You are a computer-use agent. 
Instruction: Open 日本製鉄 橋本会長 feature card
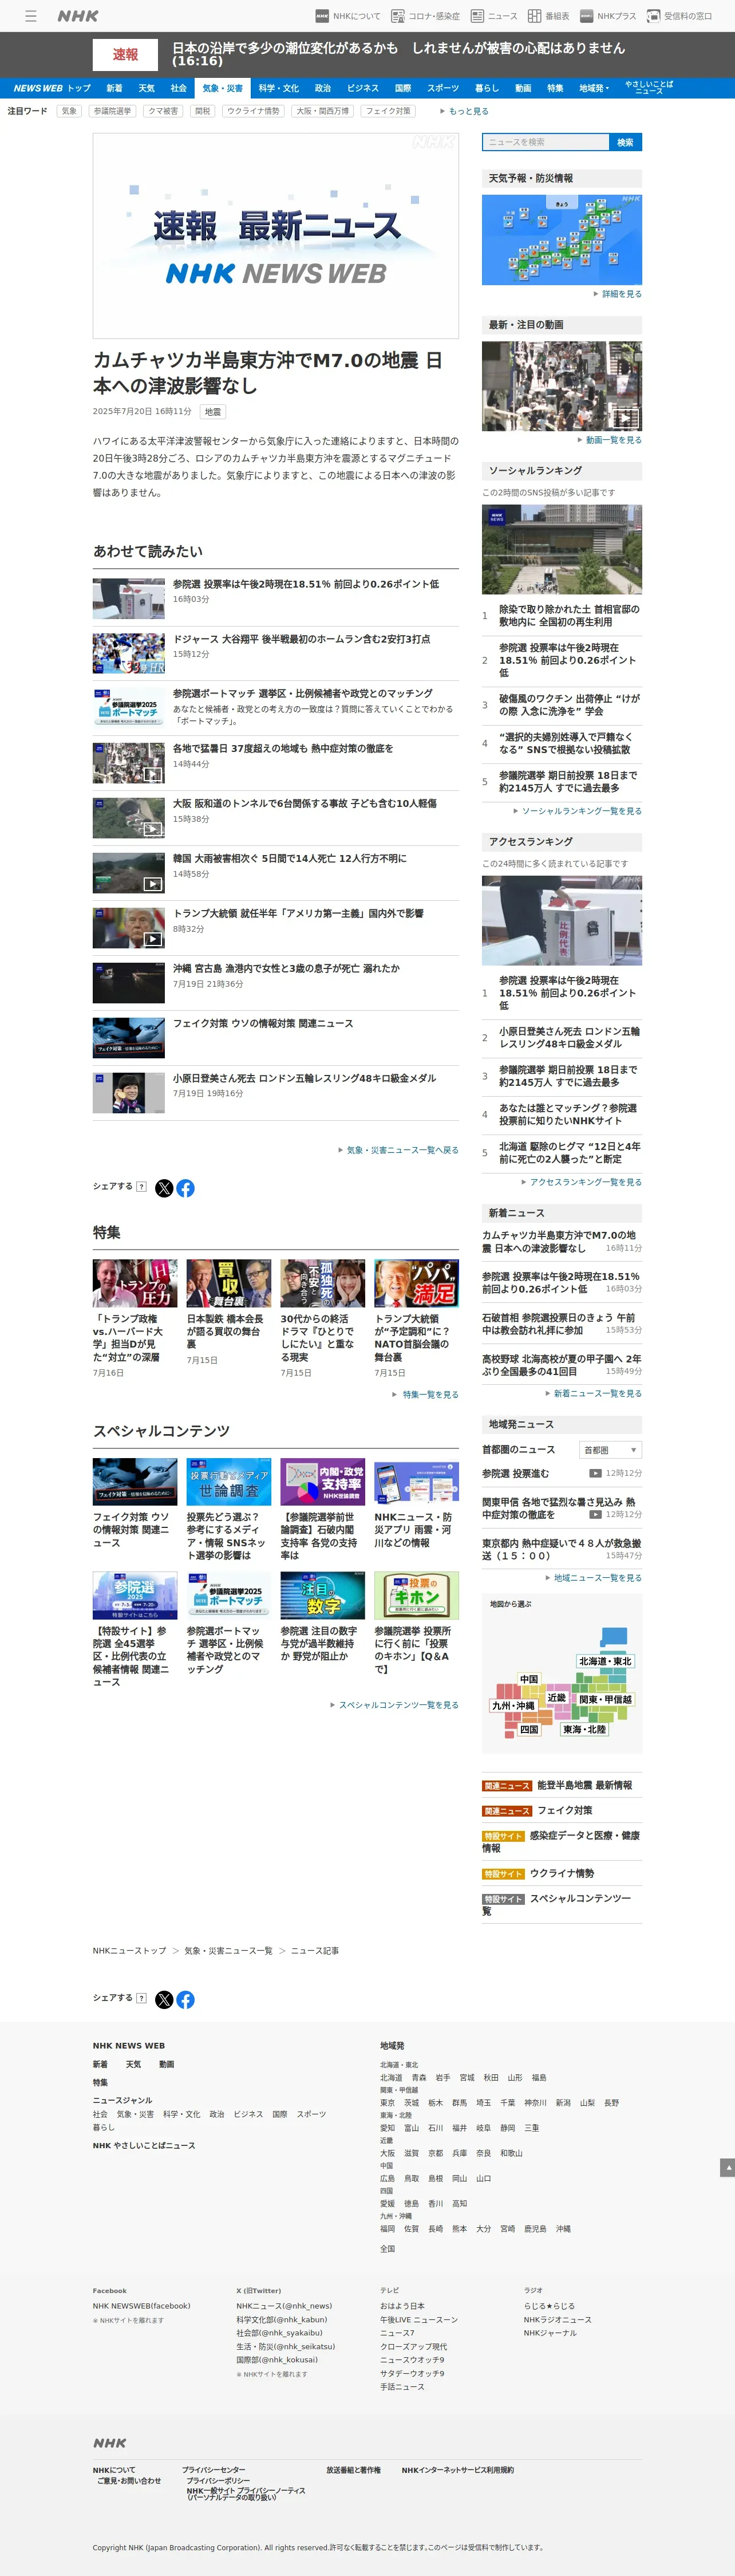click(229, 1313)
